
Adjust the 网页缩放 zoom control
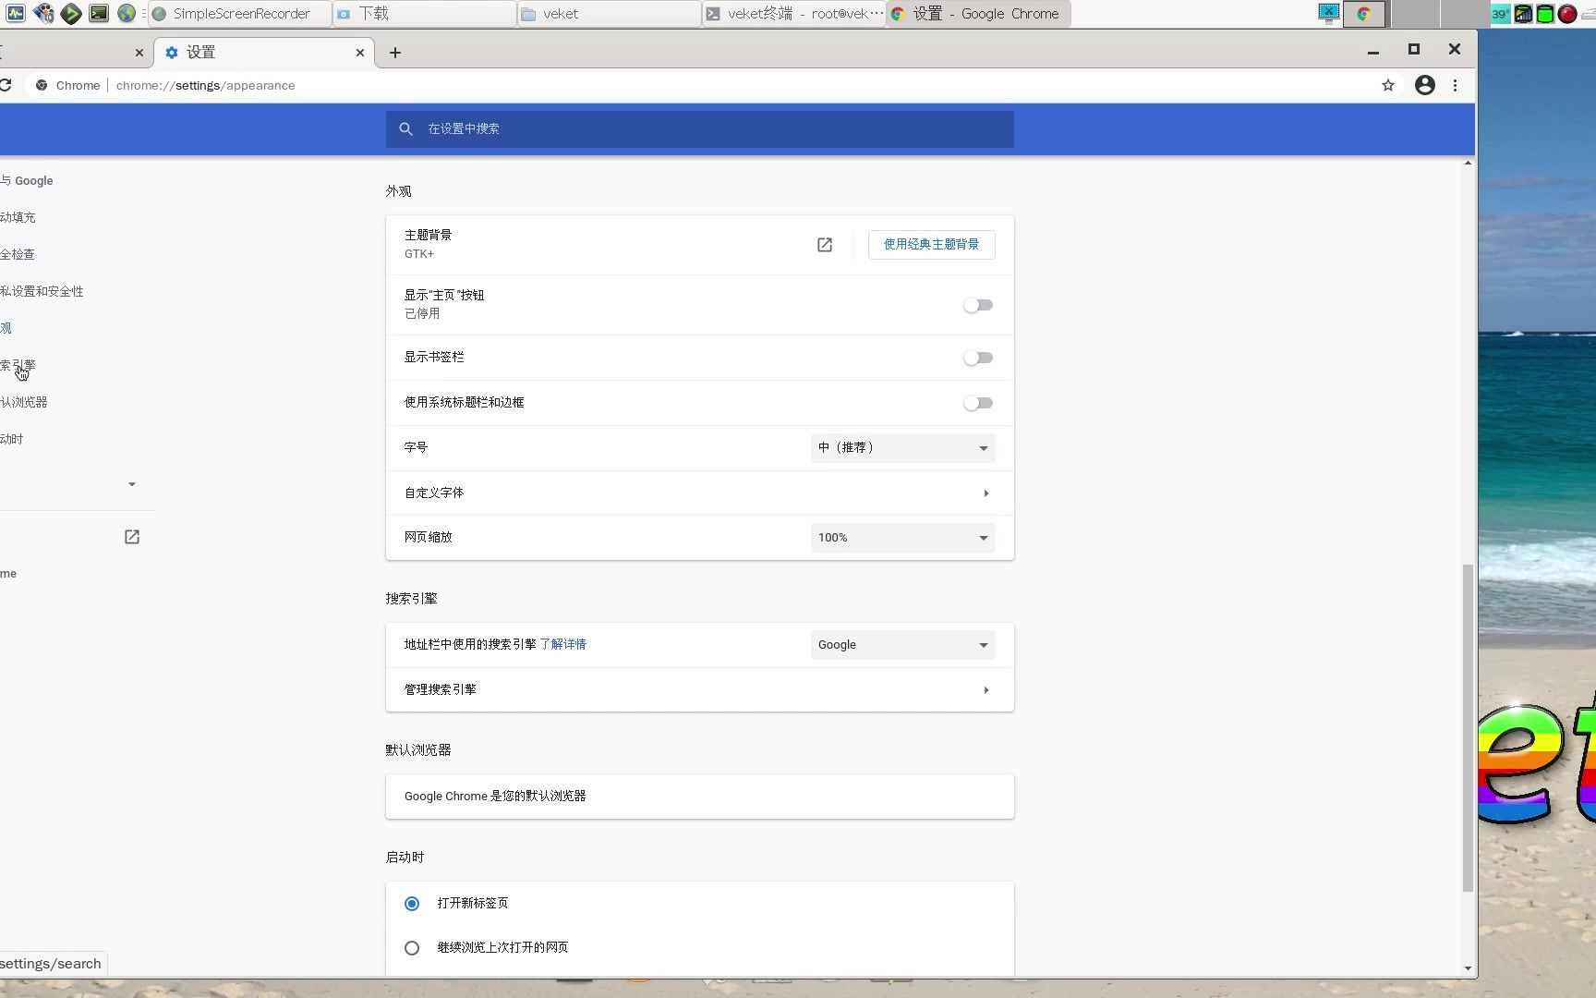[x=901, y=537]
